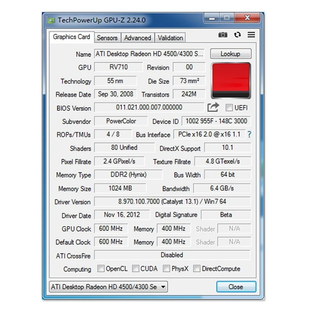Click the Name field with ATI Desktop Radeon
This screenshot has height=309, width=309.
149,54
